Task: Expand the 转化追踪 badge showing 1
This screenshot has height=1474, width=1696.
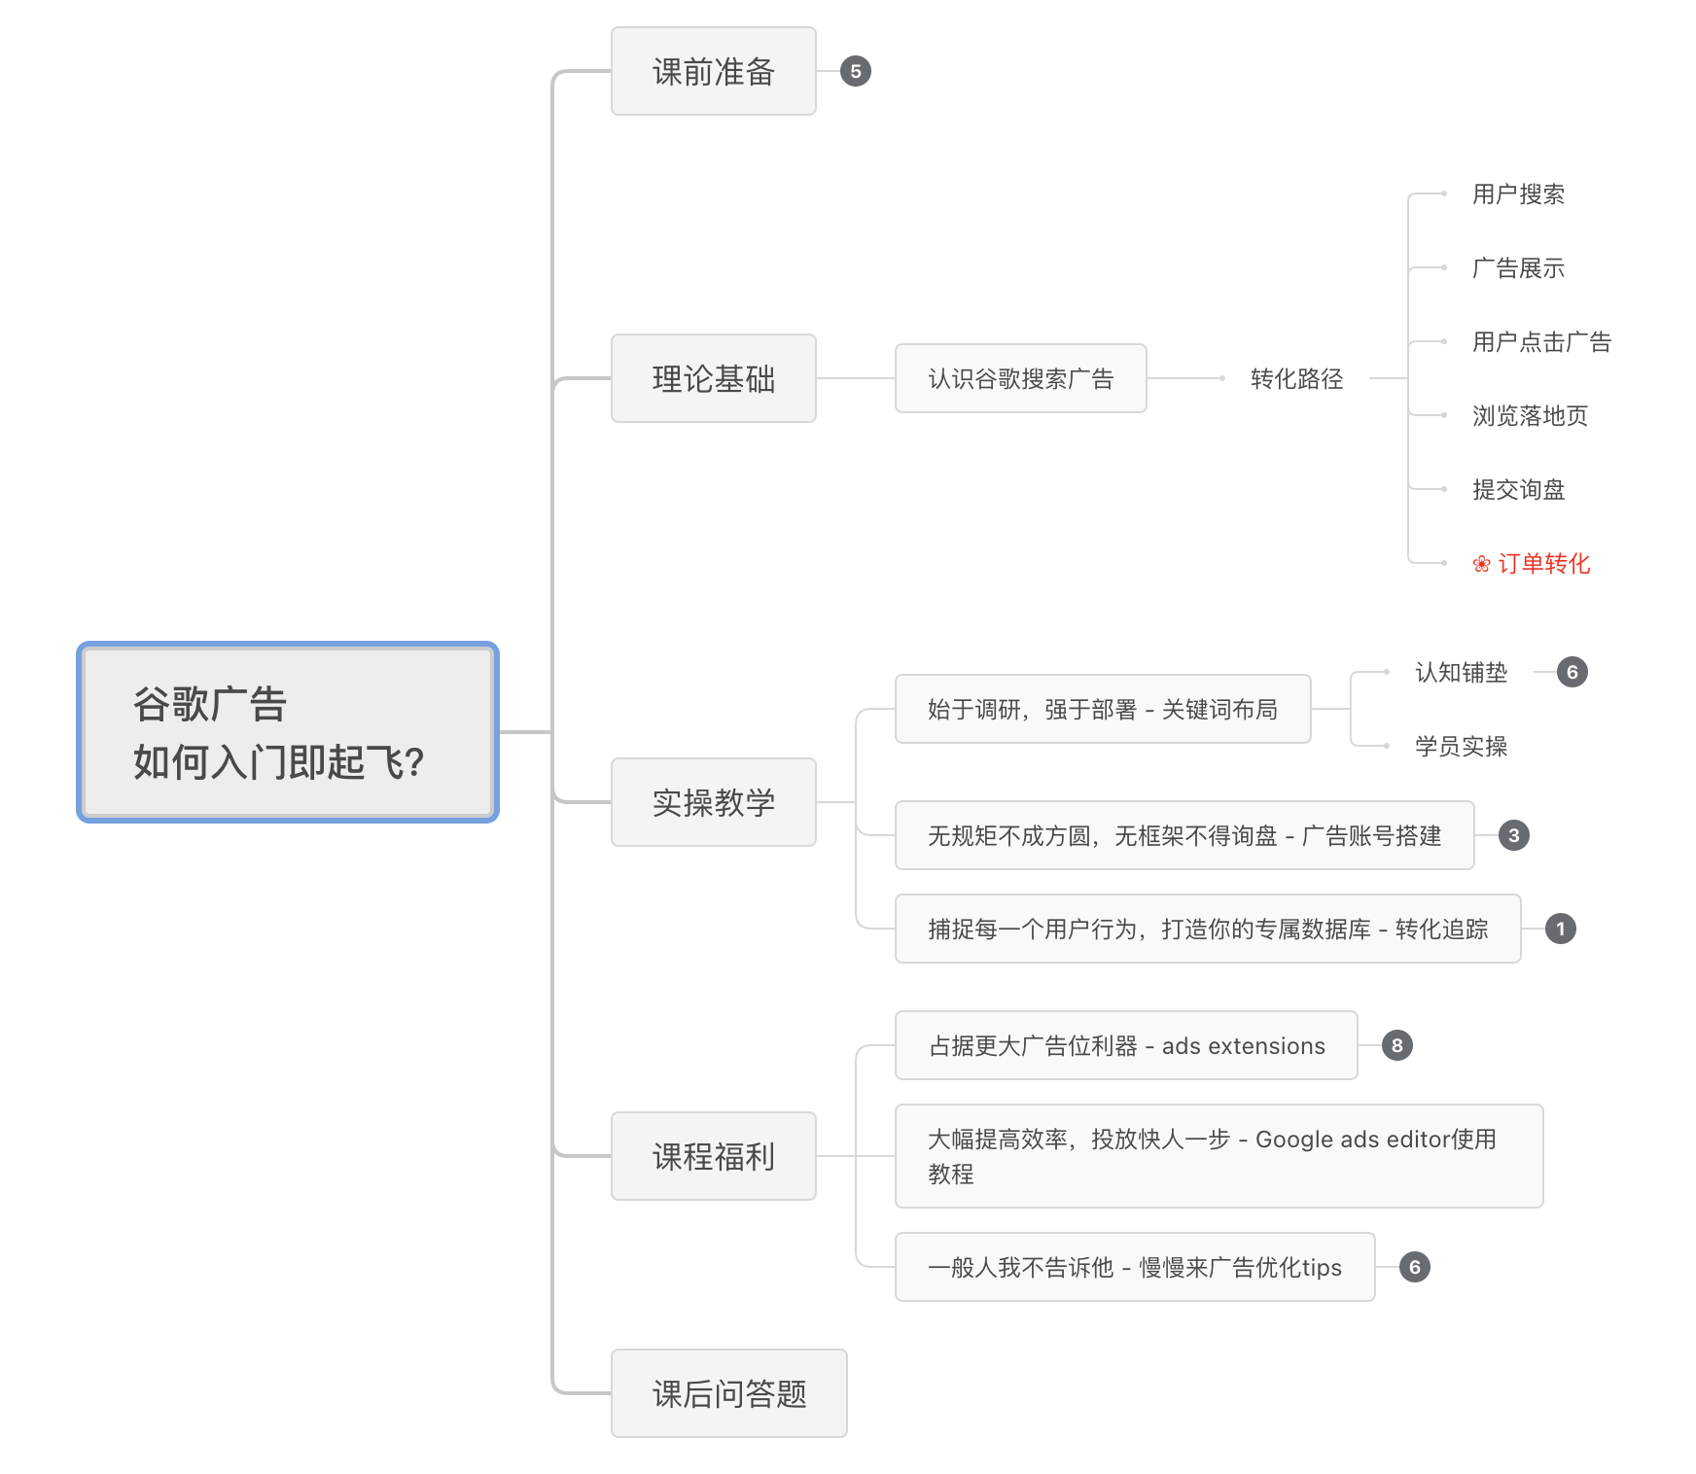Action: tap(1560, 929)
